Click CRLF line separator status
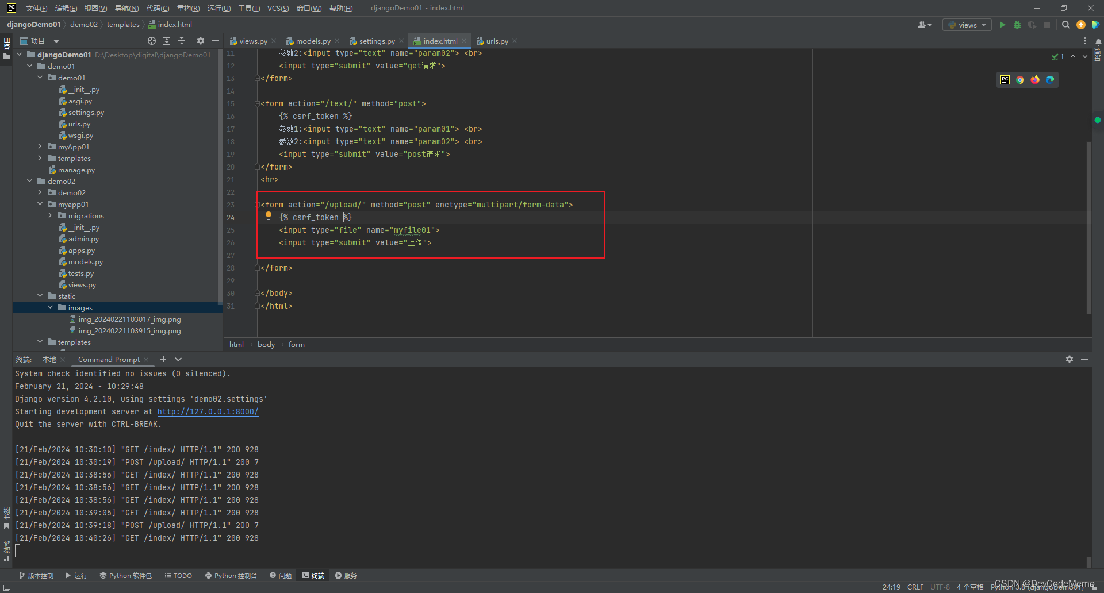The width and height of the screenshot is (1104, 593). [x=915, y=587]
